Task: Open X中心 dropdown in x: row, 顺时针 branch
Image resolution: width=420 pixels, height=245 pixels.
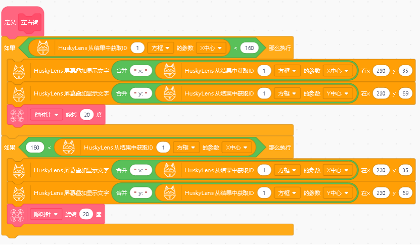Action: click(x=338, y=170)
